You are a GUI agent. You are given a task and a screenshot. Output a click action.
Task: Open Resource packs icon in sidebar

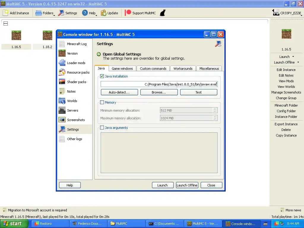tap(62, 72)
